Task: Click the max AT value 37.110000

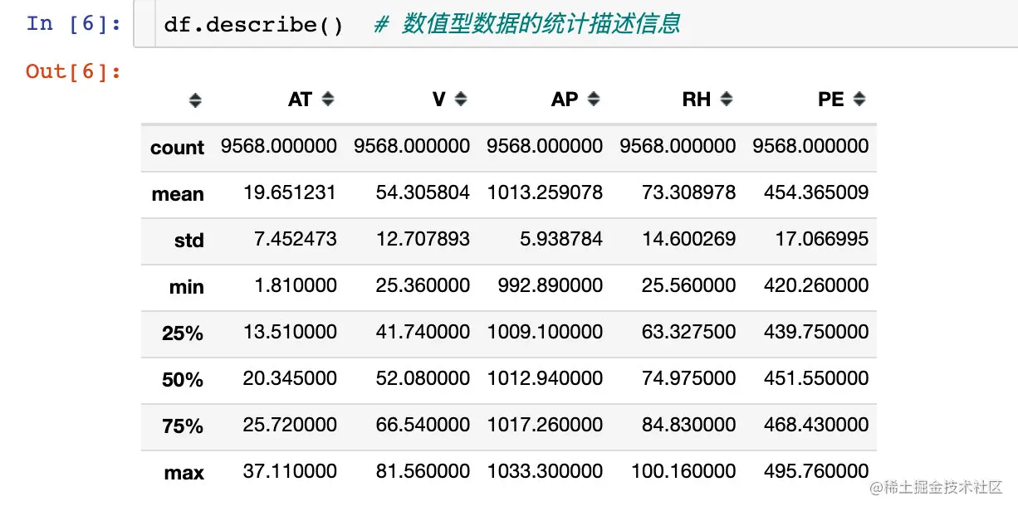Action: 290,471
